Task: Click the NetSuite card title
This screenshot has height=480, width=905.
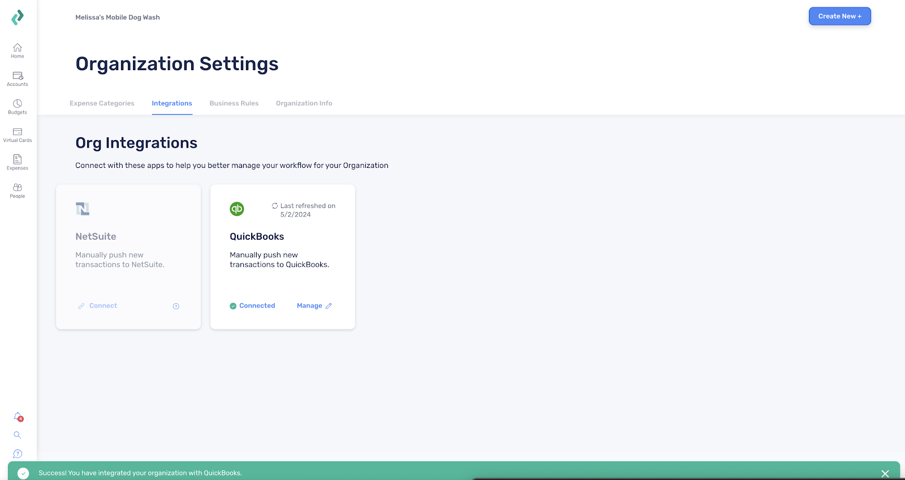Action: [96, 236]
